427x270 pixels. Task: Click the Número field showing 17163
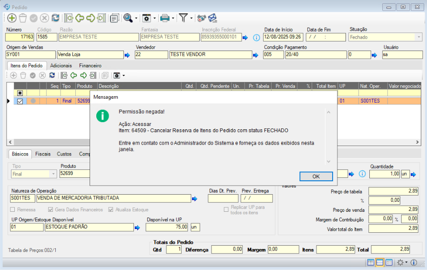tap(20, 37)
